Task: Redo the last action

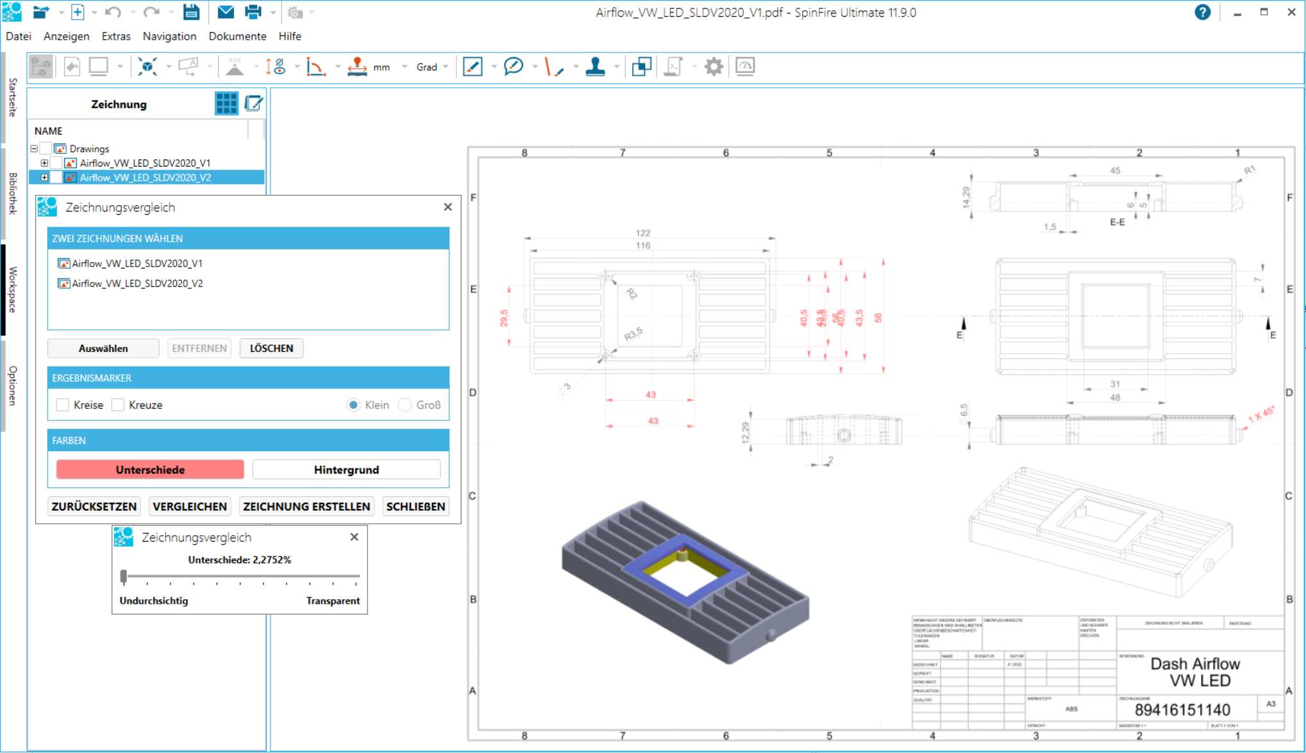Action: [151, 12]
